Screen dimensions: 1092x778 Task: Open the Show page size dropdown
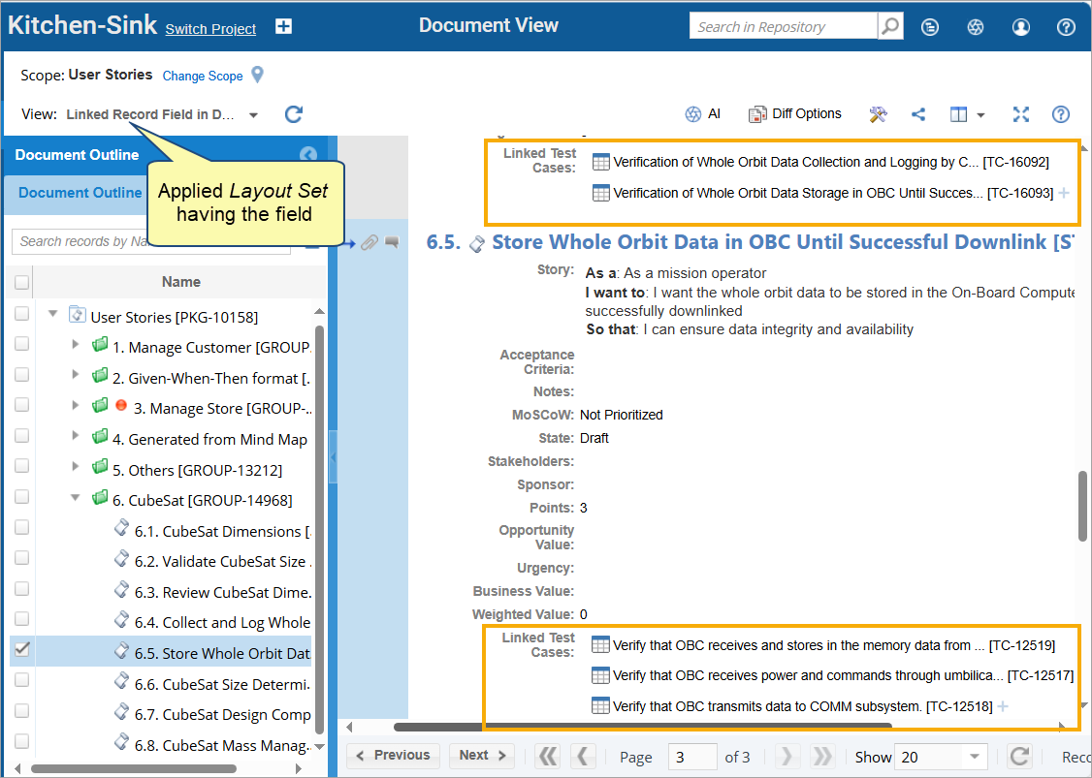[x=975, y=757]
